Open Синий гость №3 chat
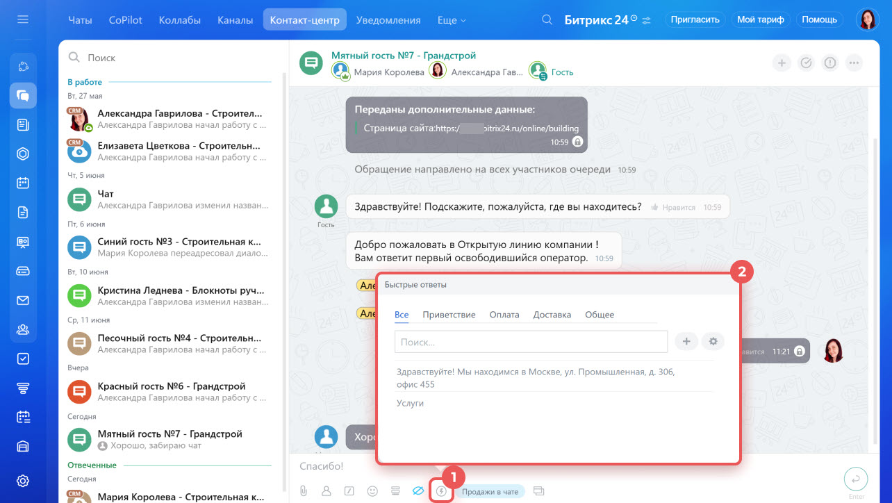Screen dimensions: 892x503 click(172, 247)
